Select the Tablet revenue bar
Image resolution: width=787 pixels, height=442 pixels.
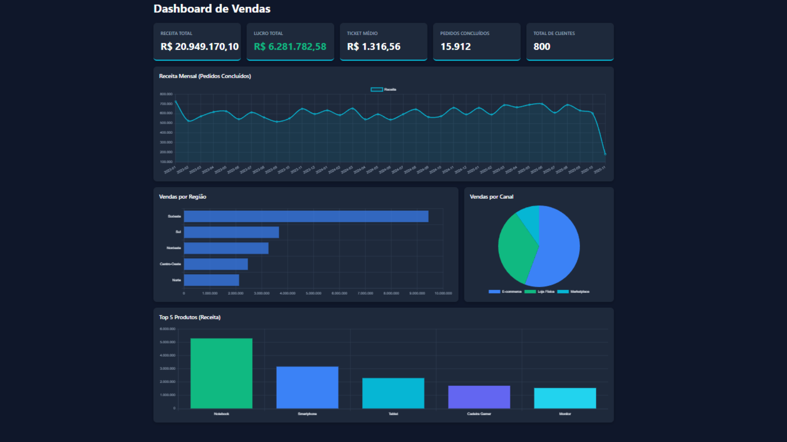coord(393,393)
